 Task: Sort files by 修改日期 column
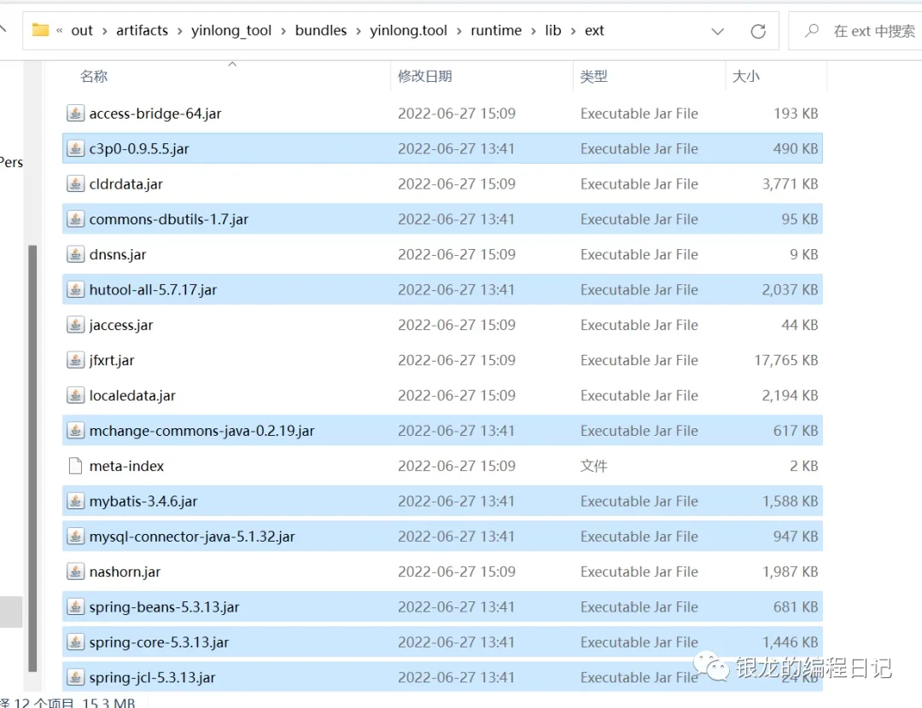point(424,77)
